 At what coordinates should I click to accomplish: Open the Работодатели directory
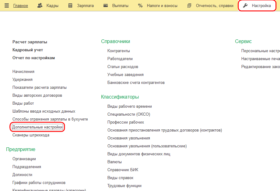[x=120, y=59]
